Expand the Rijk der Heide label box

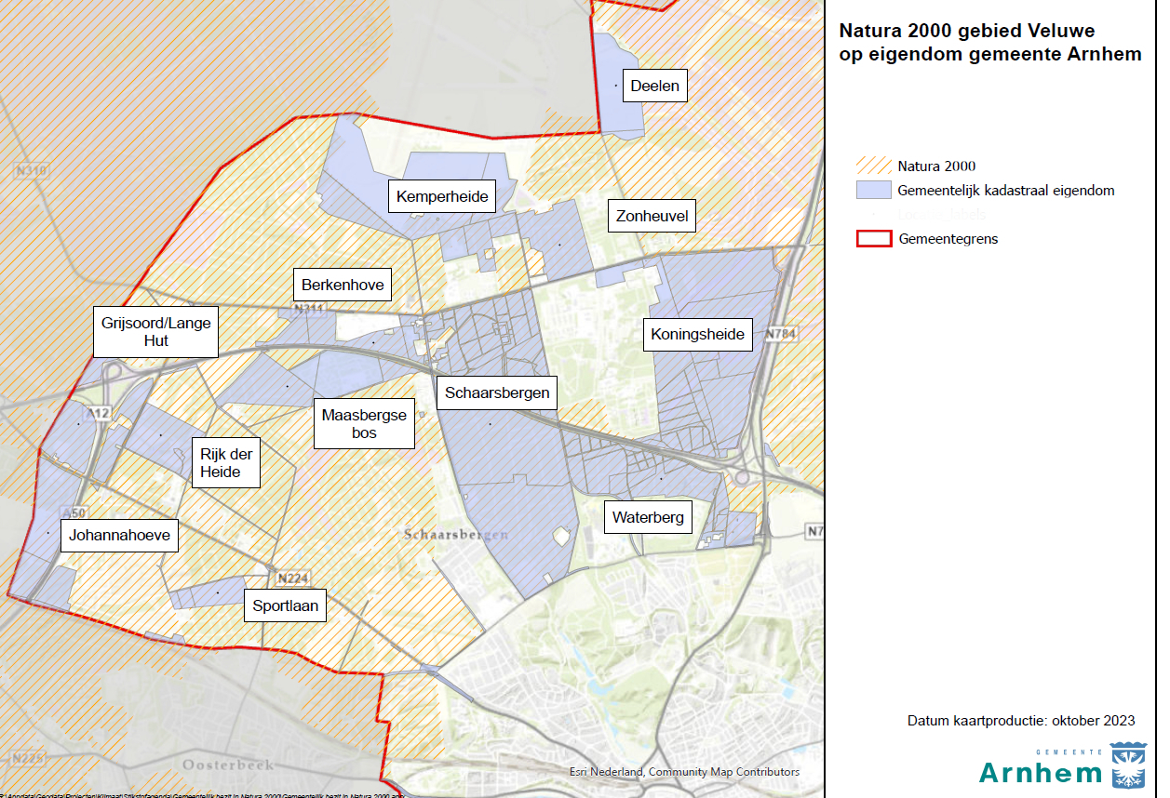[225, 462]
